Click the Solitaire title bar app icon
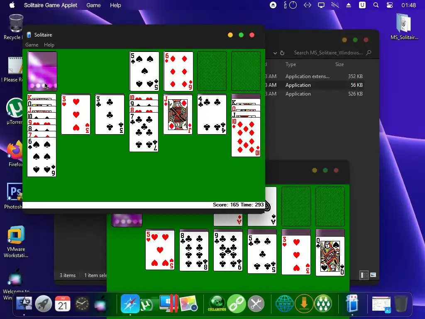Viewport: 425px width, 319px height. pos(29,35)
